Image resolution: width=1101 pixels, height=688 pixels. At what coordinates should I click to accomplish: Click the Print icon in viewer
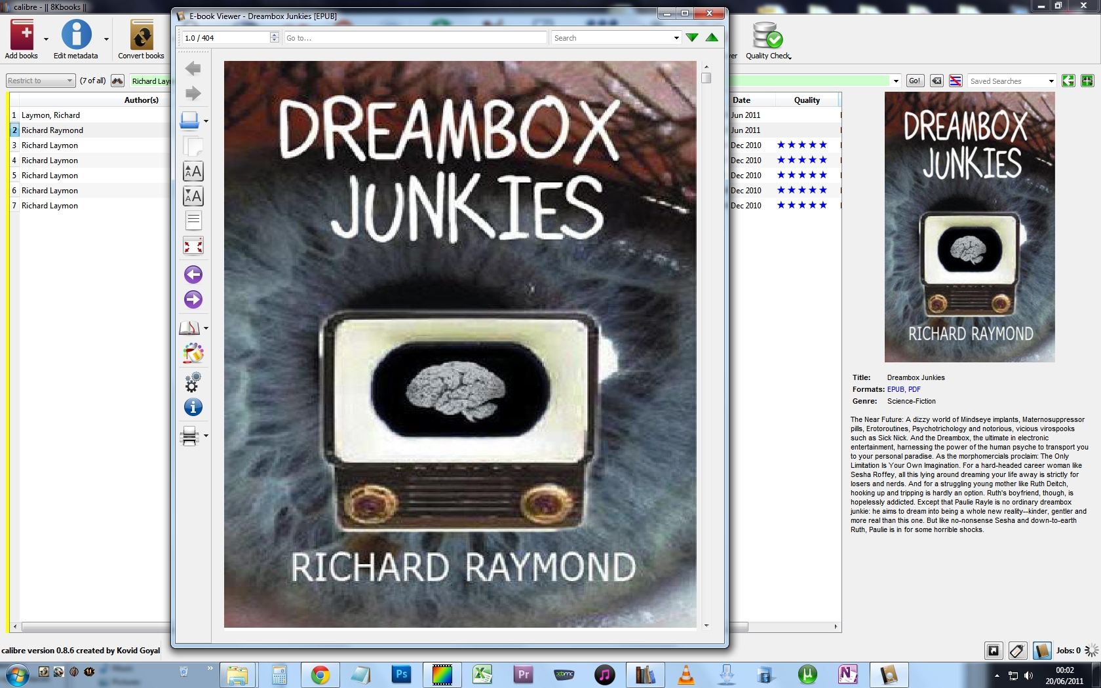click(x=189, y=436)
